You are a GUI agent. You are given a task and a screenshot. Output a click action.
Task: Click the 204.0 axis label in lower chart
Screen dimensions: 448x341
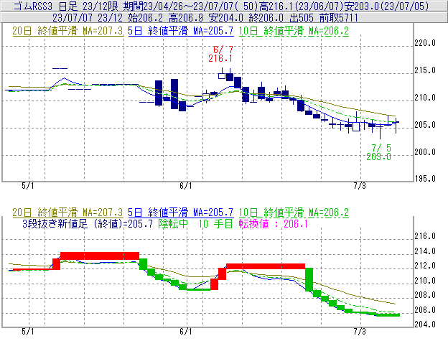point(425,324)
